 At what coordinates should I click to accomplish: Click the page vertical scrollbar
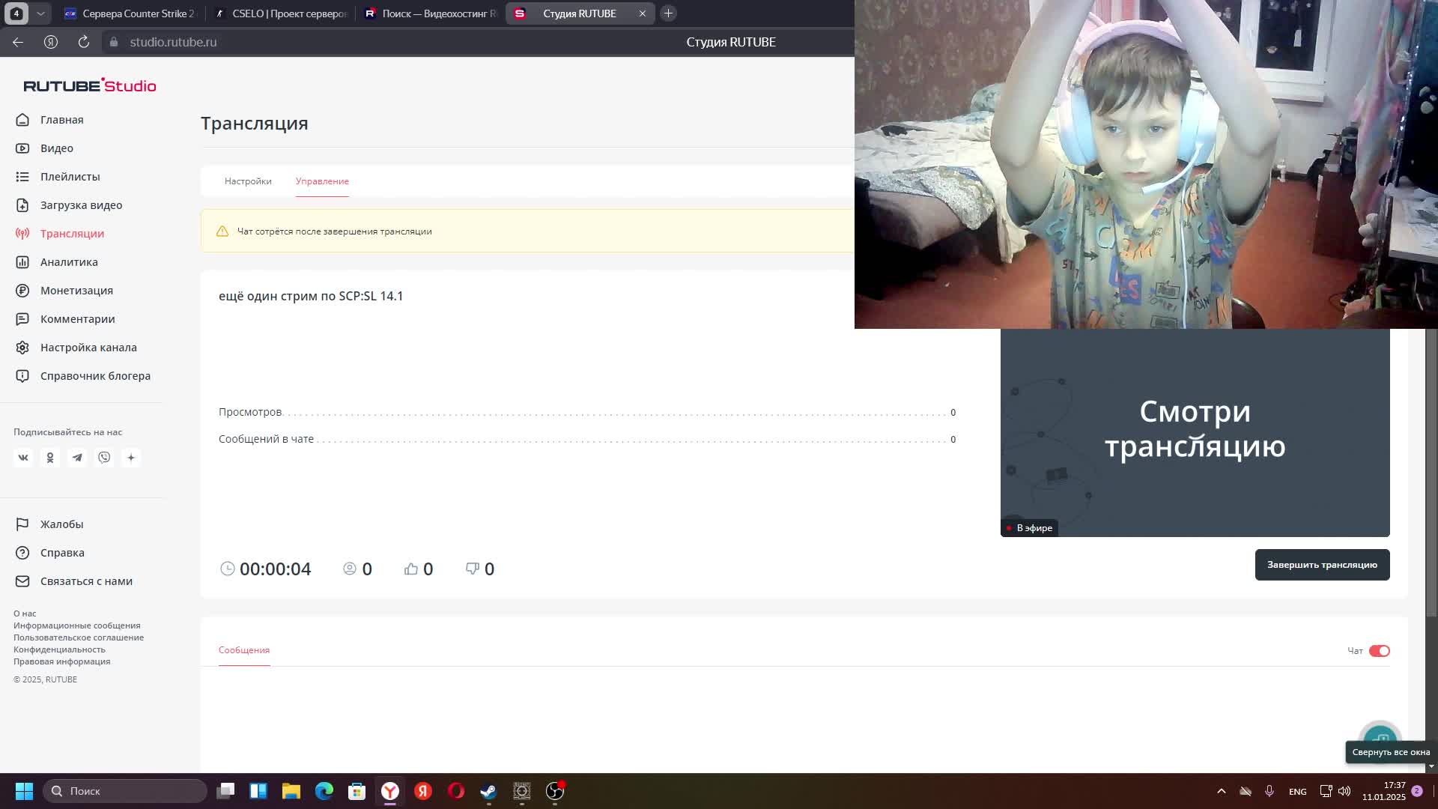1431,472
